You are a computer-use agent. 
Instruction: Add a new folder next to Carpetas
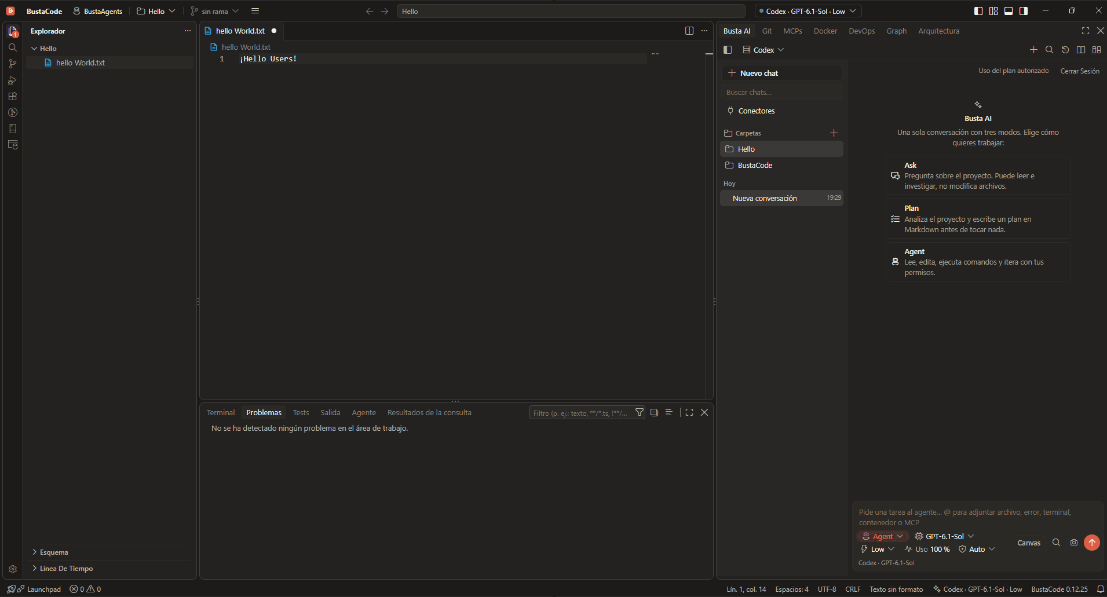(834, 133)
